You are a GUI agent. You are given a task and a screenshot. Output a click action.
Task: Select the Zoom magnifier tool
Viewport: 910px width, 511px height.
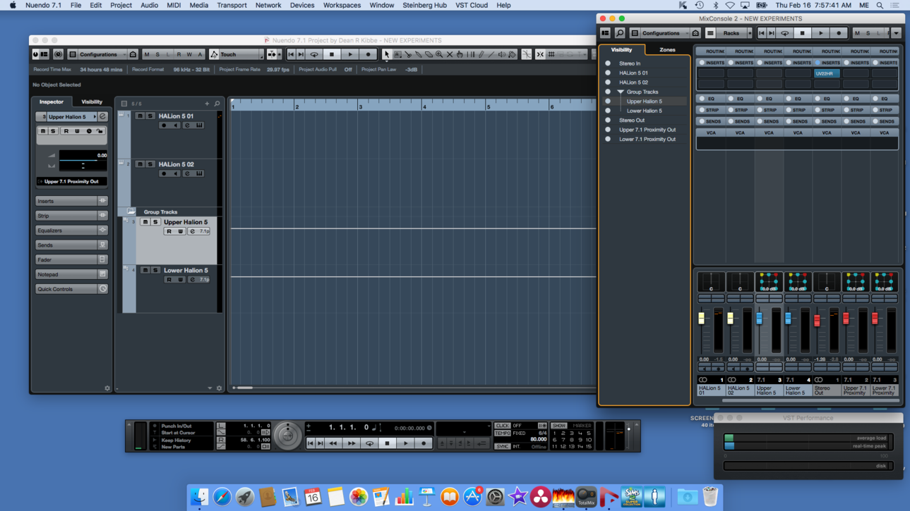click(439, 54)
